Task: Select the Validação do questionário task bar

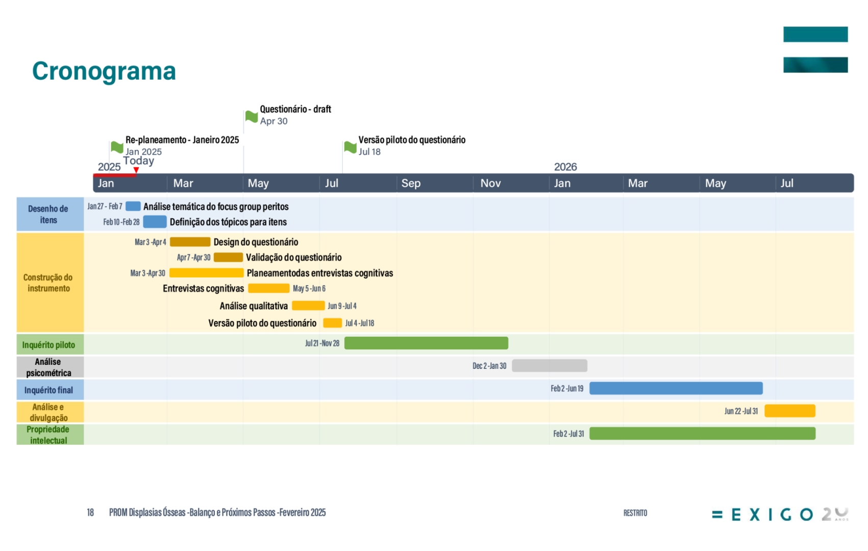Action: 228,257
